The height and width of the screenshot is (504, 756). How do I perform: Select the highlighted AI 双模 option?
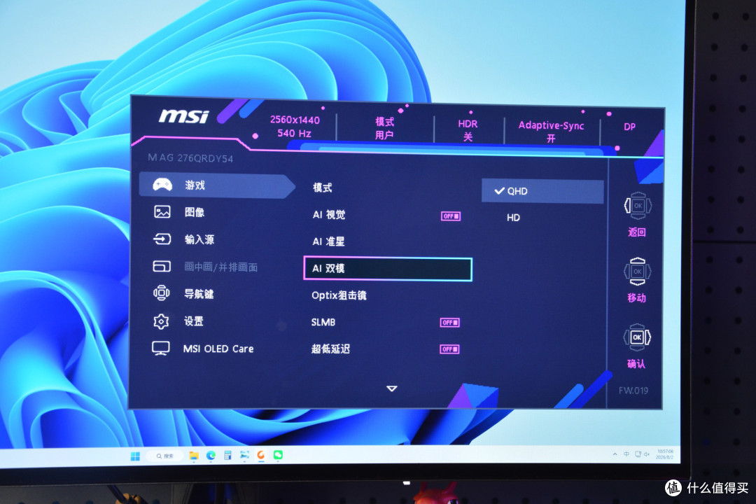[x=388, y=269]
